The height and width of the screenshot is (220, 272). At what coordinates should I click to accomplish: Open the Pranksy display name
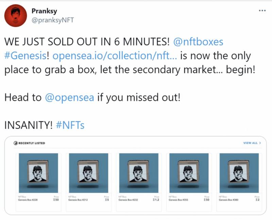[44, 11]
